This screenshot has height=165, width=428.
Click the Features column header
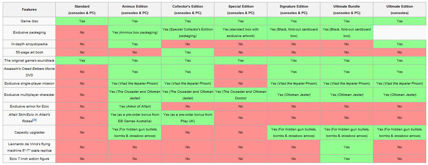[x=29, y=10]
